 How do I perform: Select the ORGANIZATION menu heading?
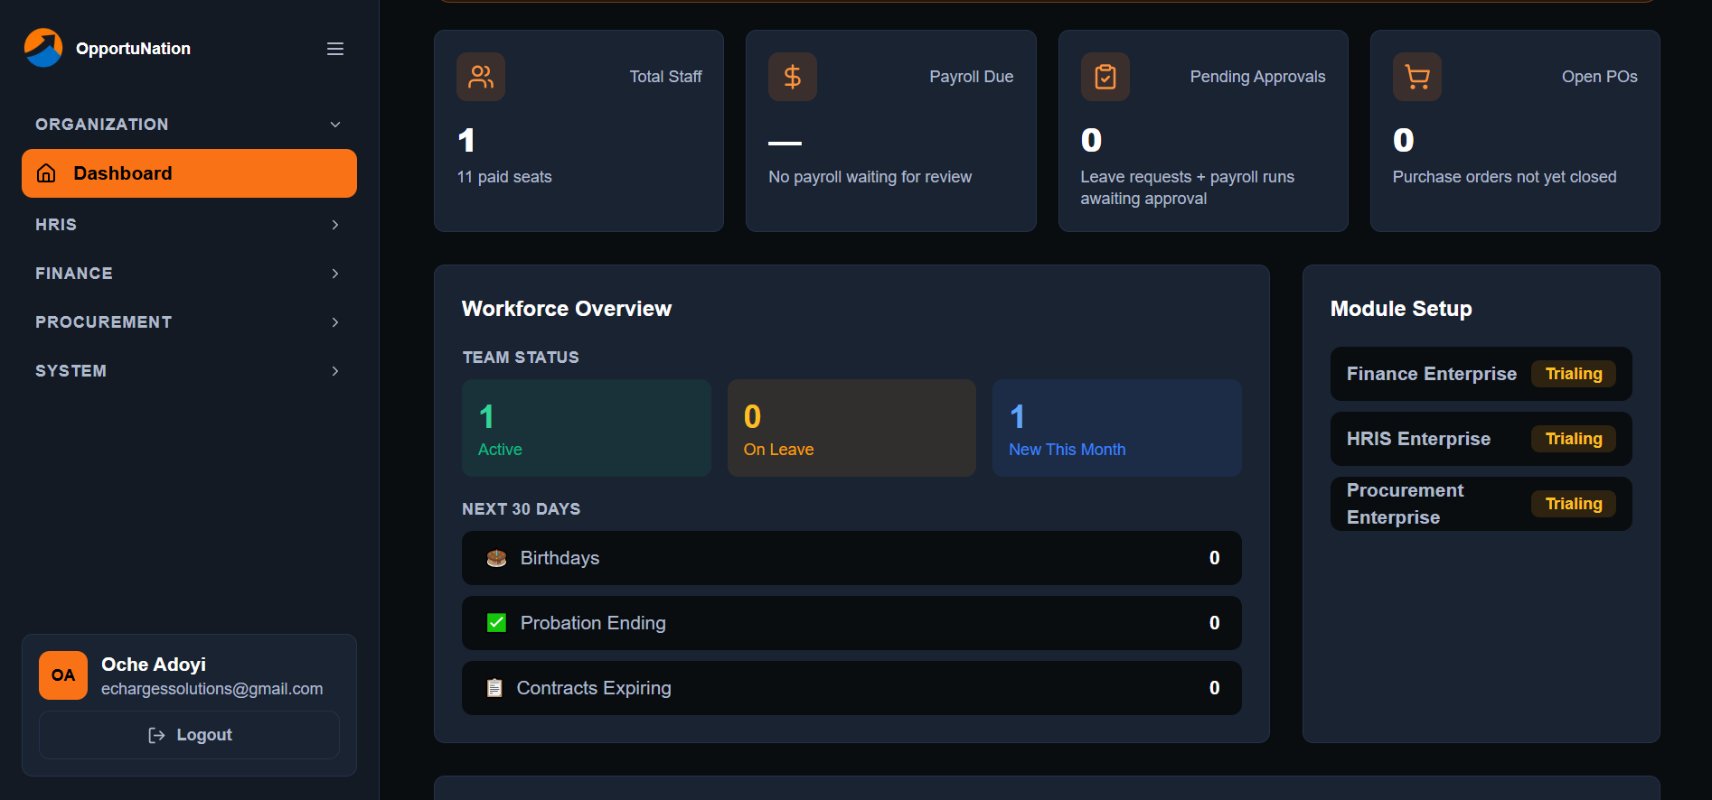(102, 125)
